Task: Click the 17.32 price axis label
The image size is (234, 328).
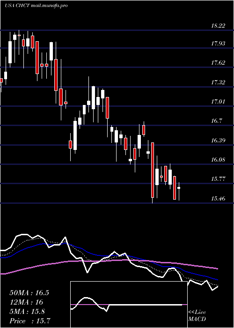Action: (219, 82)
